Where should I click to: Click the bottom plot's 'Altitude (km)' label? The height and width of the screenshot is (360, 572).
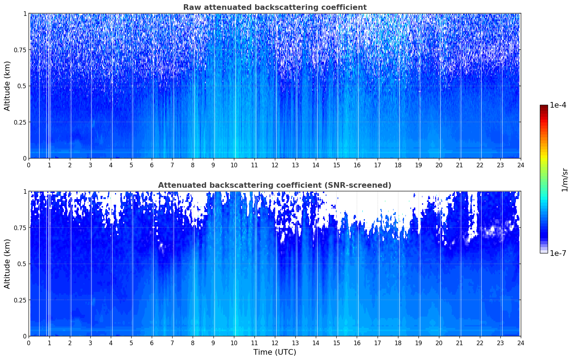point(7,264)
